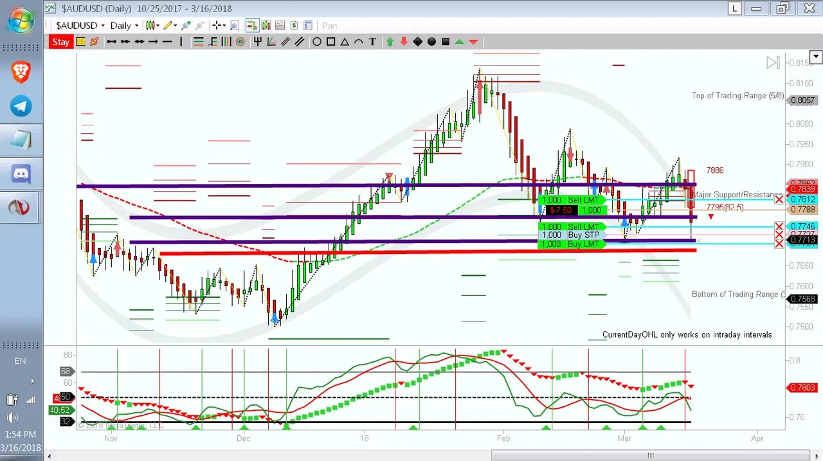Select the Fibonacci time zones tool
The width and height of the screenshot is (823, 461).
226,42
